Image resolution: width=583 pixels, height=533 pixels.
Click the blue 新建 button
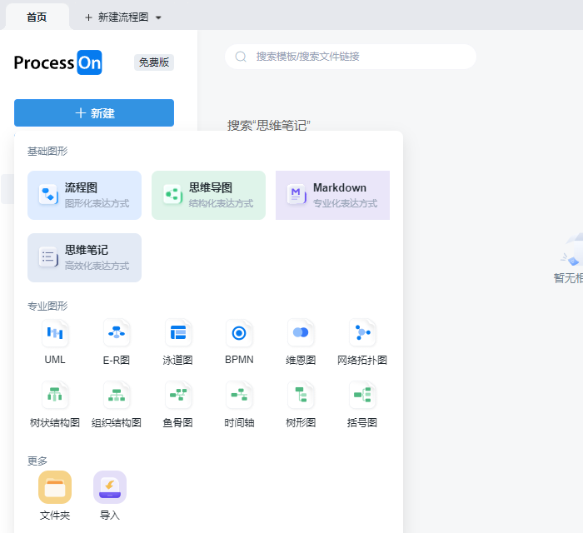[94, 113]
